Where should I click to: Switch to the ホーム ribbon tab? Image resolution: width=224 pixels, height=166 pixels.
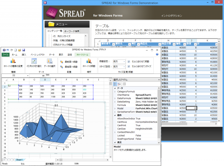click(14, 55)
